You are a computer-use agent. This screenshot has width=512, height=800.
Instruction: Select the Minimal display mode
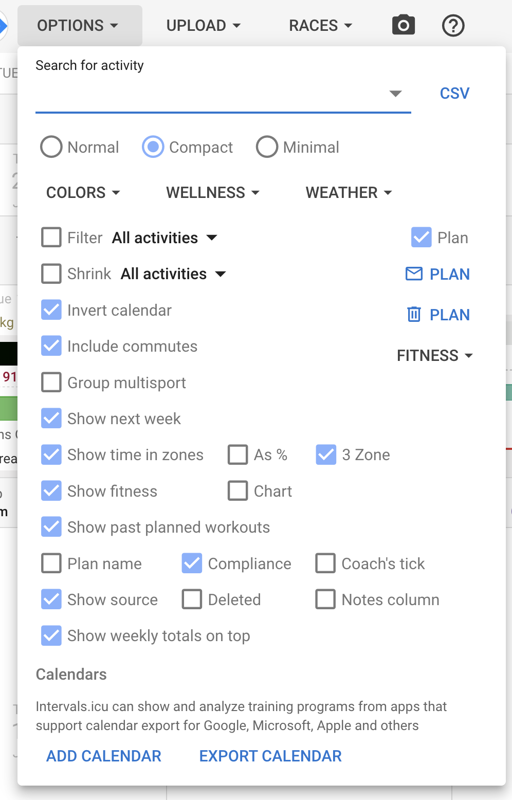pyautogui.click(x=267, y=147)
